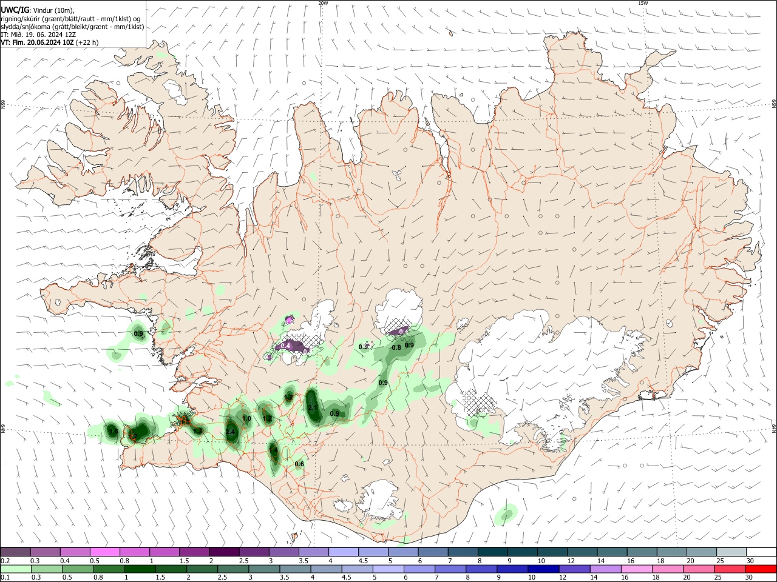The image size is (777, 582).
Task: Pick the top-row legend swatch labeled 3.5
Action: 313,552
